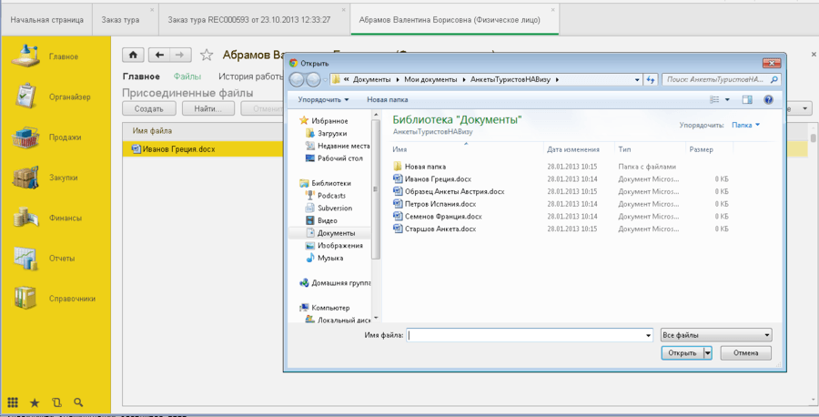The image size is (819, 417).
Task: Open history icon in bottom bar
Action: [x=56, y=402]
